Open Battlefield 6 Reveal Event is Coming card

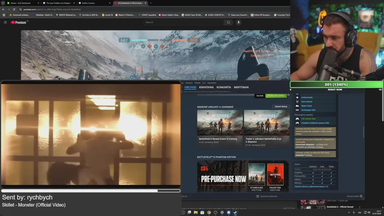220,129
